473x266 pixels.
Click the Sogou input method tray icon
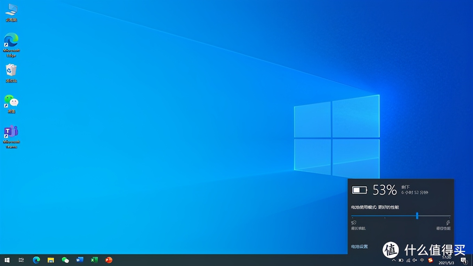coord(430,260)
